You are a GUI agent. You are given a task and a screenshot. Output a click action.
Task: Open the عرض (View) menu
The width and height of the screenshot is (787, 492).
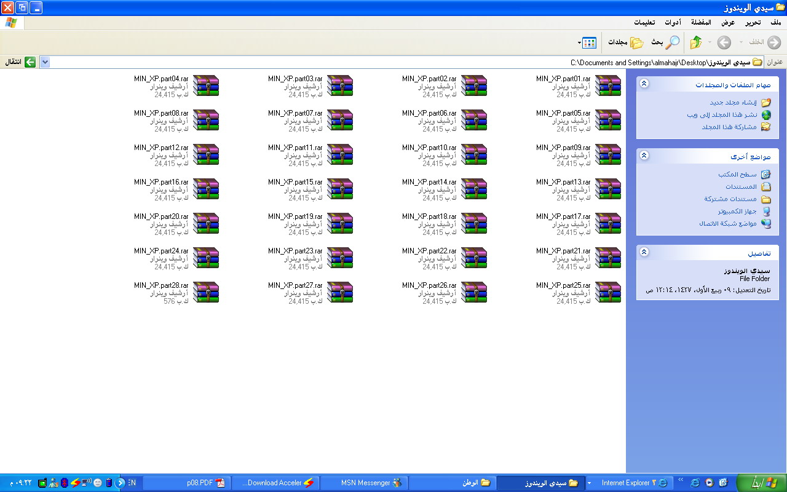728,23
